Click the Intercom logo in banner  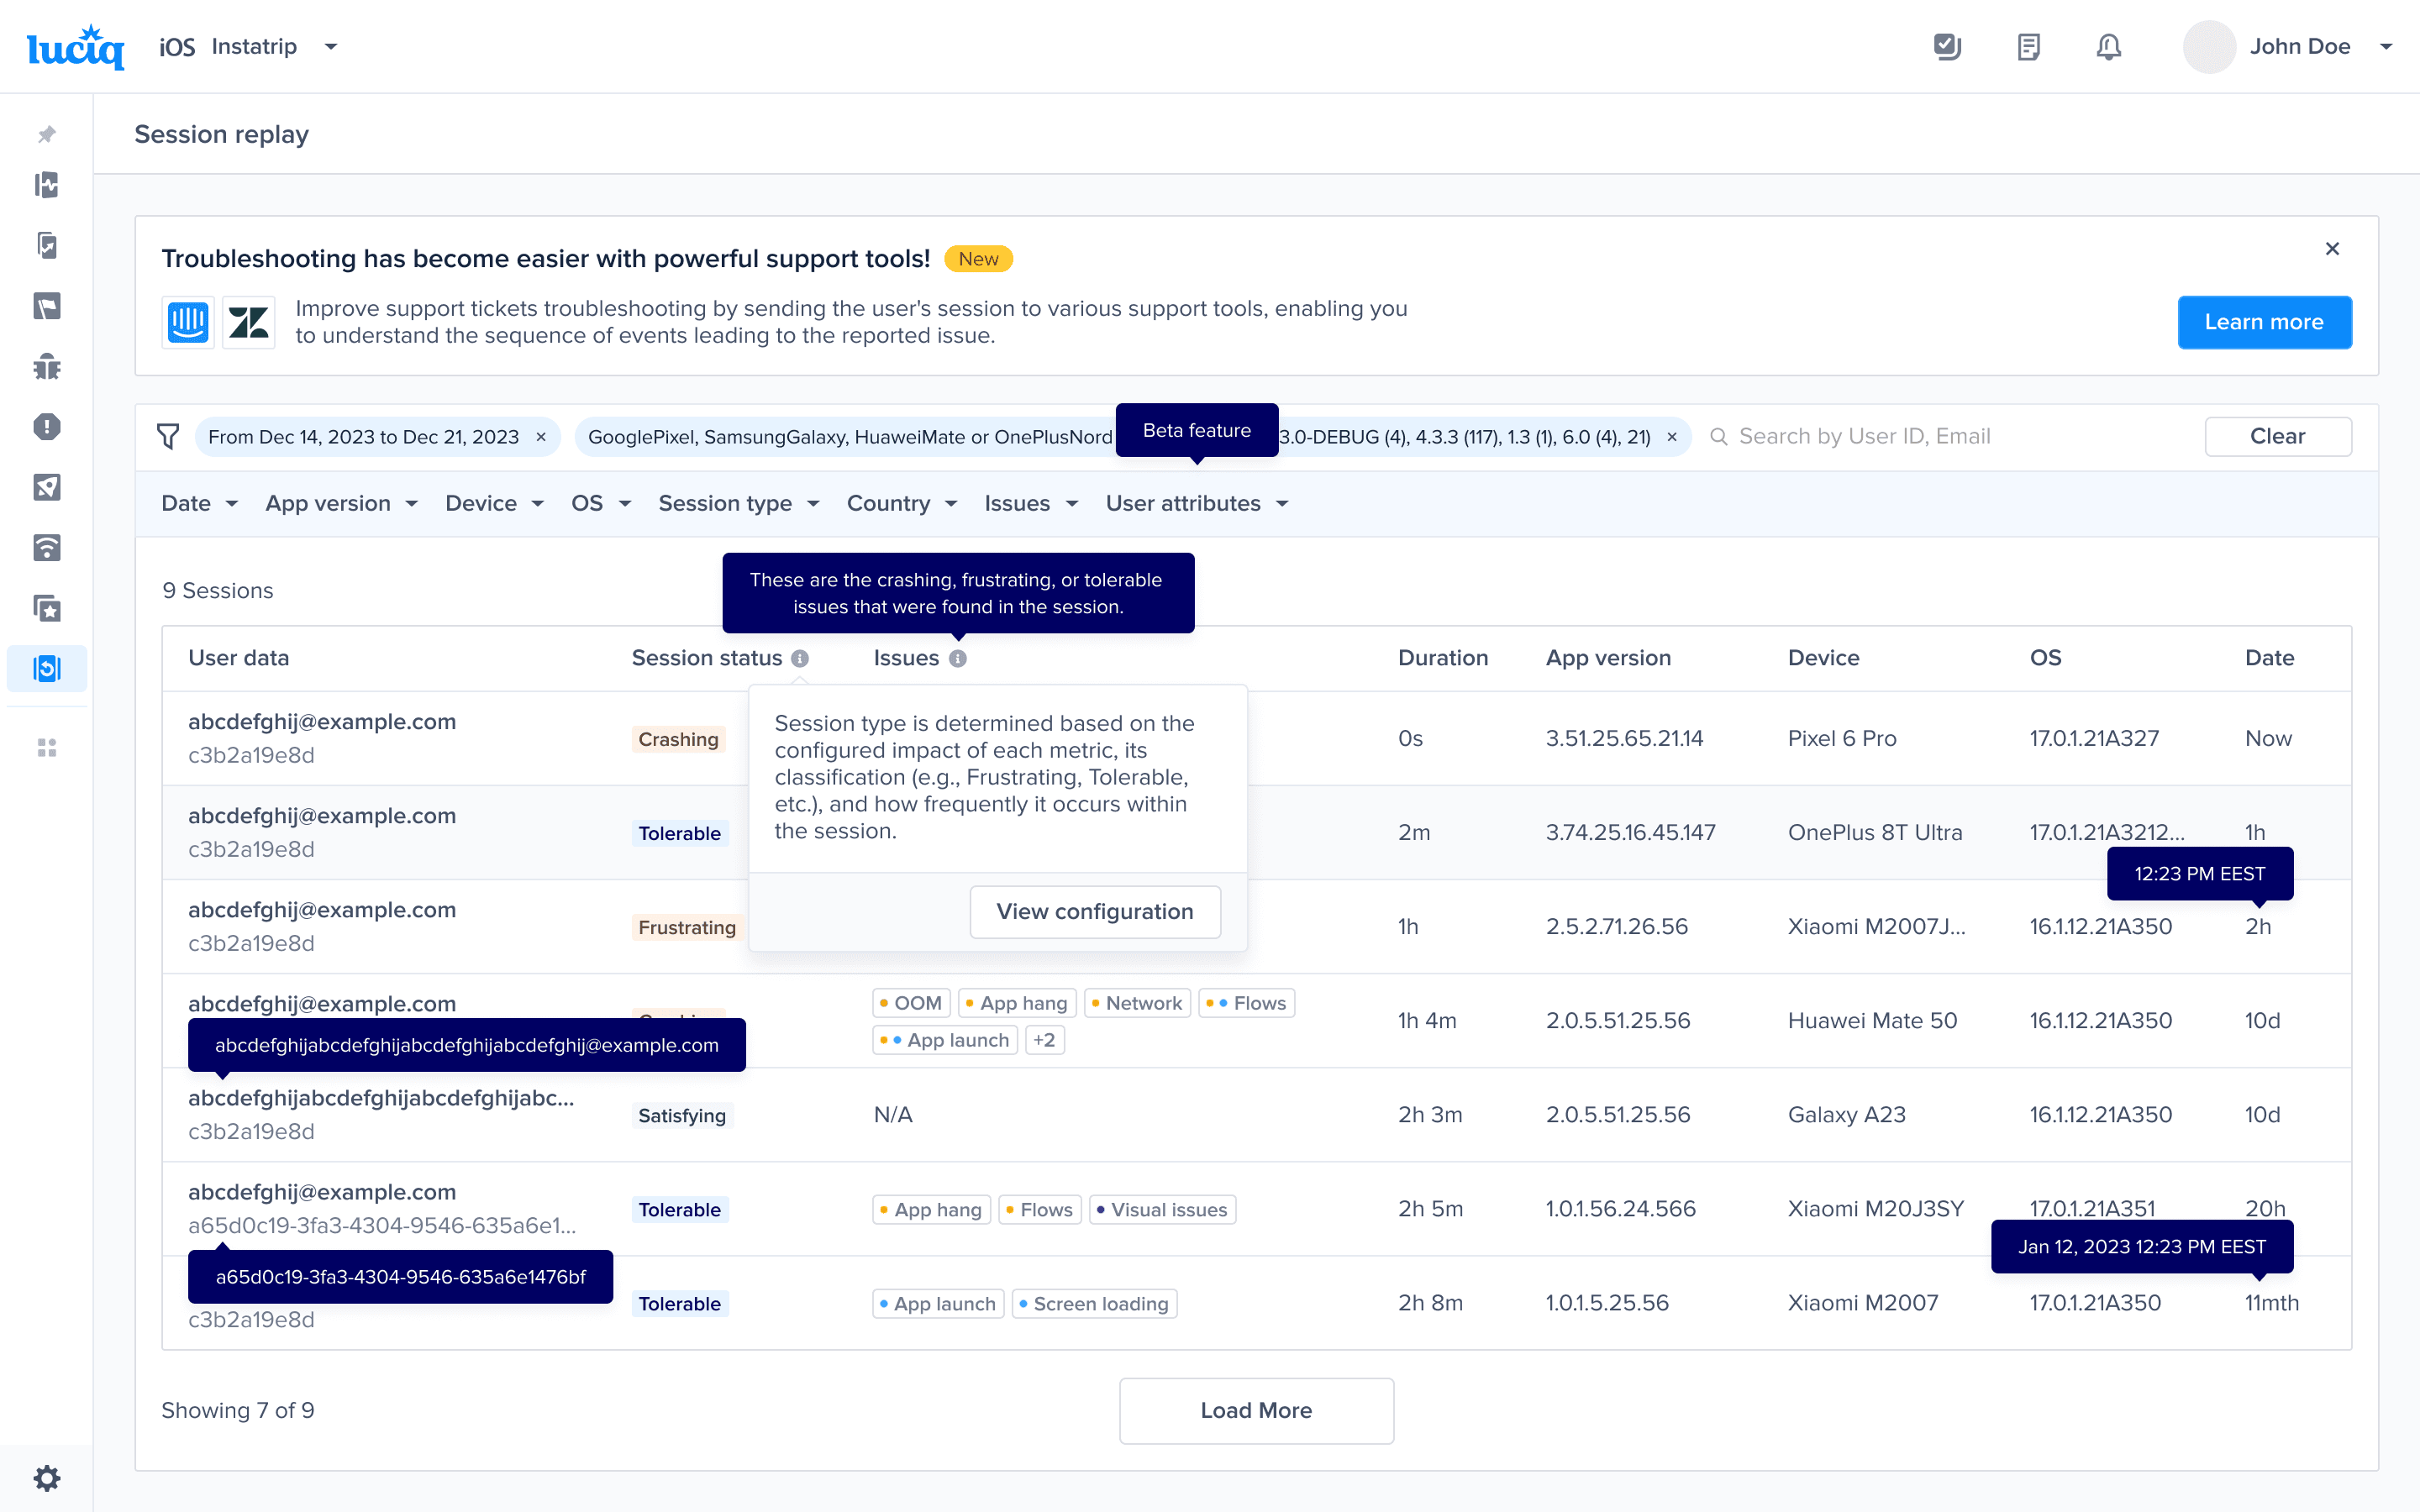pyautogui.click(x=188, y=322)
